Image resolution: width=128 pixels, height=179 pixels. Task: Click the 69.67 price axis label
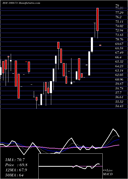click(119, 44)
